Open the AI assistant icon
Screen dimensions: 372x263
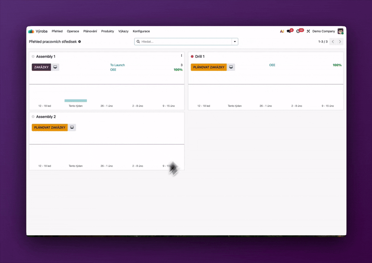(x=282, y=31)
